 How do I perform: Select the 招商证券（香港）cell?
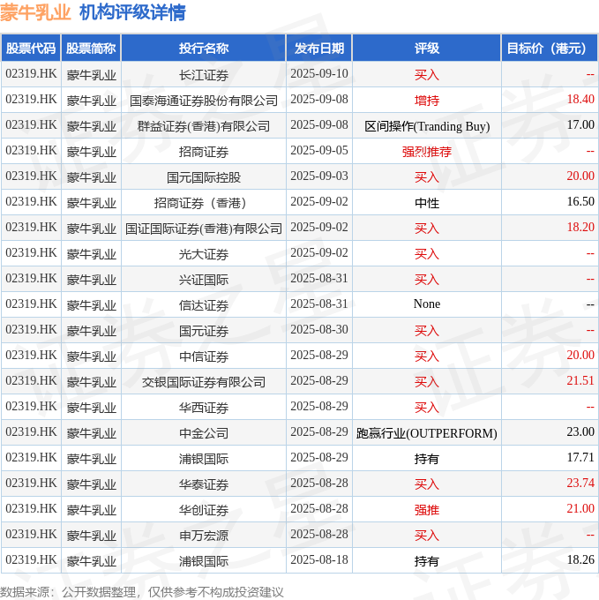[x=204, y=203]
